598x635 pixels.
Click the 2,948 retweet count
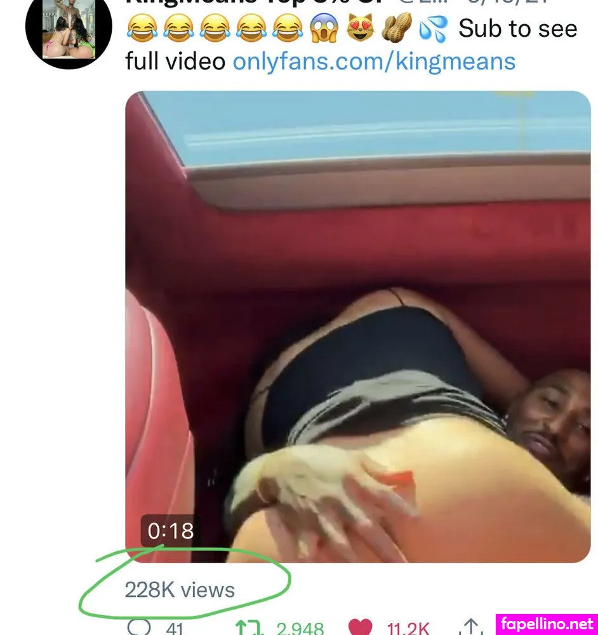pos(300,629)
